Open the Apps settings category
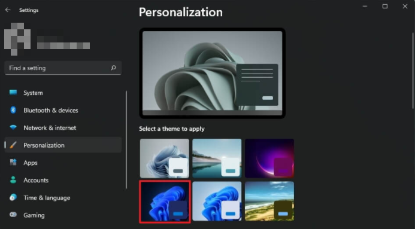Viewport: 415px width, 229px height. coord(63,163)
